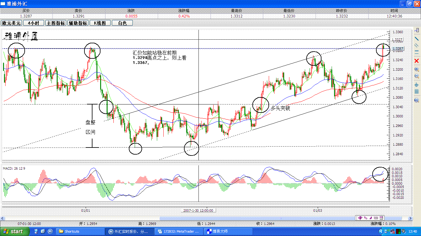The width and height of the screenshot is (421, 236).
Task: Click the ask value 1.3291
Action: pyautogui.click(x=79, y=16)
